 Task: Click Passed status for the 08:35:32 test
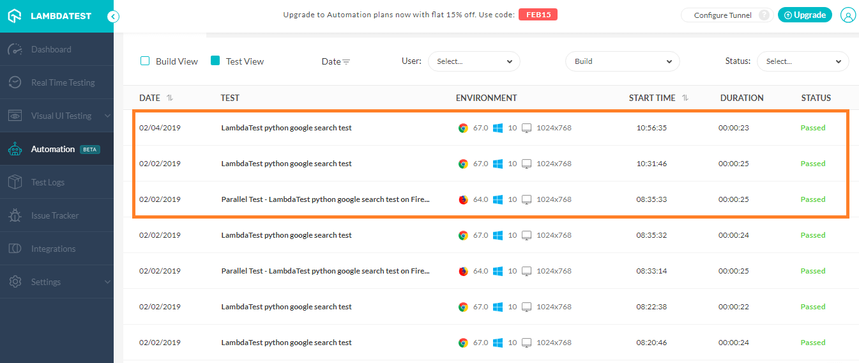coord(813,235)
